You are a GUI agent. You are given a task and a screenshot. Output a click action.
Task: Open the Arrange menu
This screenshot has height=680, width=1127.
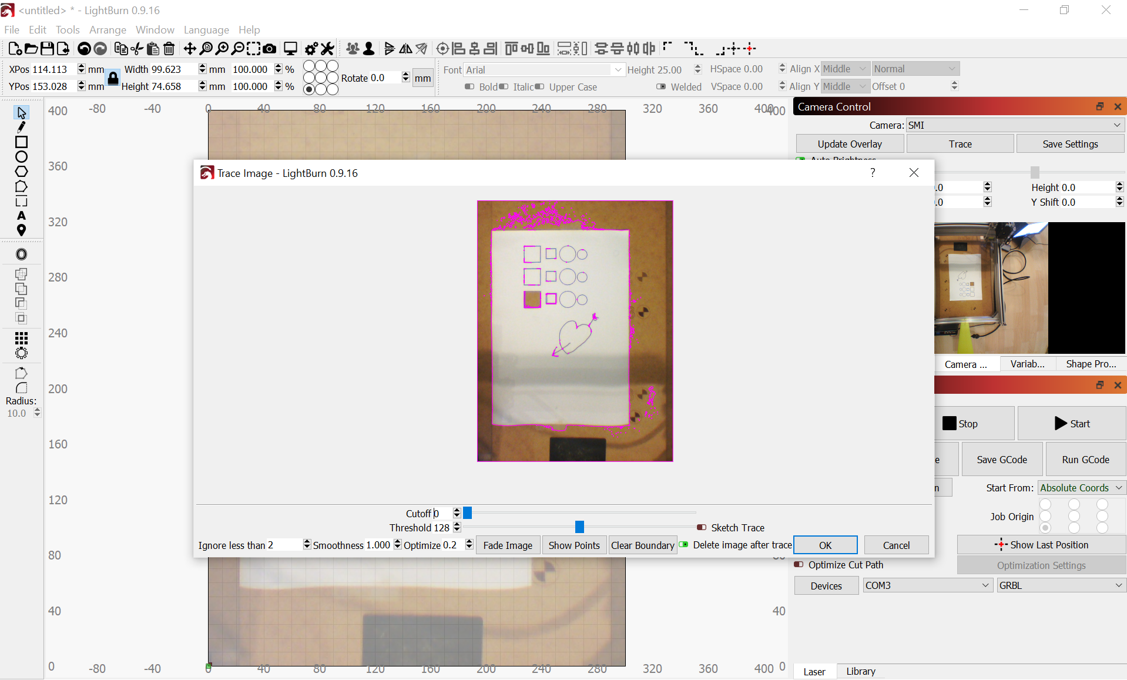click(108, 29)
